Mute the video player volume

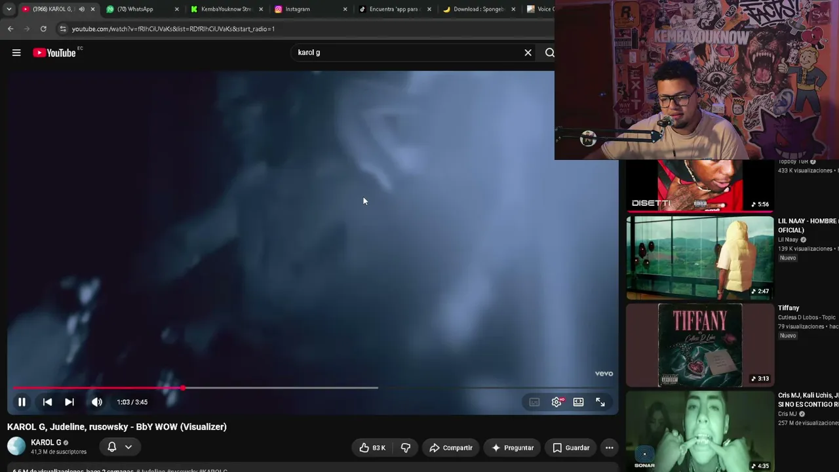(x=97, y=402)
